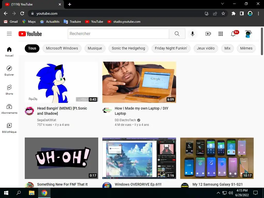The width and height of the screenshot is (264, 198).
Task: Play the Windows desktop thumbnail video
Action: click(x=139, y=158)
